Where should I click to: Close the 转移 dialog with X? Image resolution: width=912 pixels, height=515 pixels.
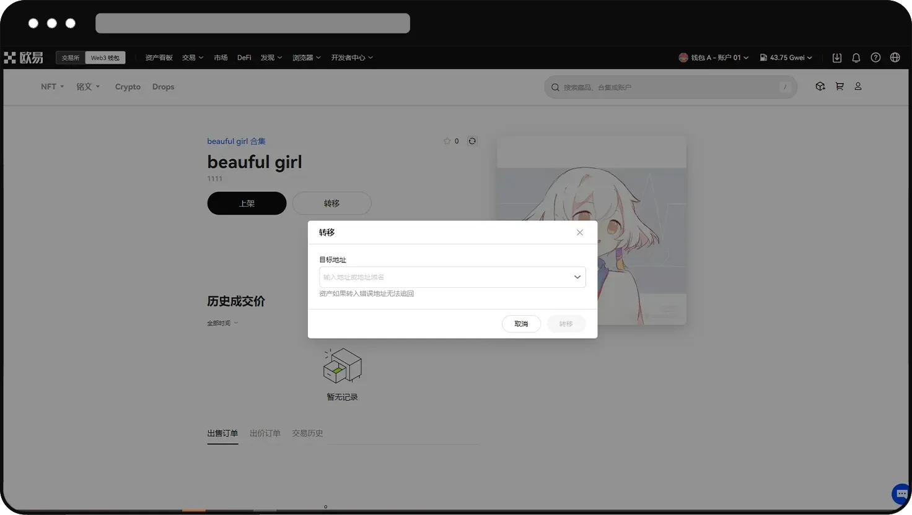coord(580,233)
